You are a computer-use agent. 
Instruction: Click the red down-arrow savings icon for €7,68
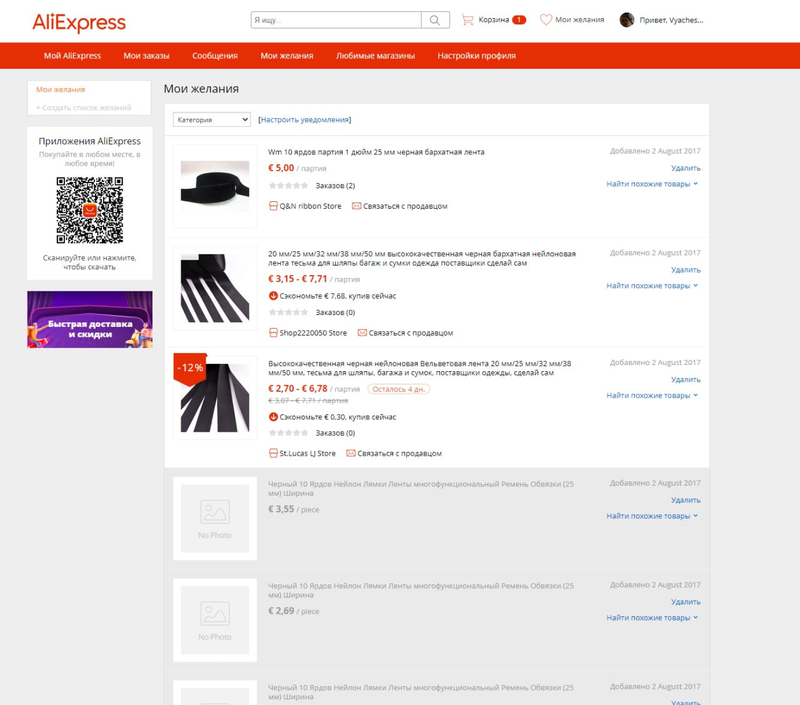click(x=273, y=296)
